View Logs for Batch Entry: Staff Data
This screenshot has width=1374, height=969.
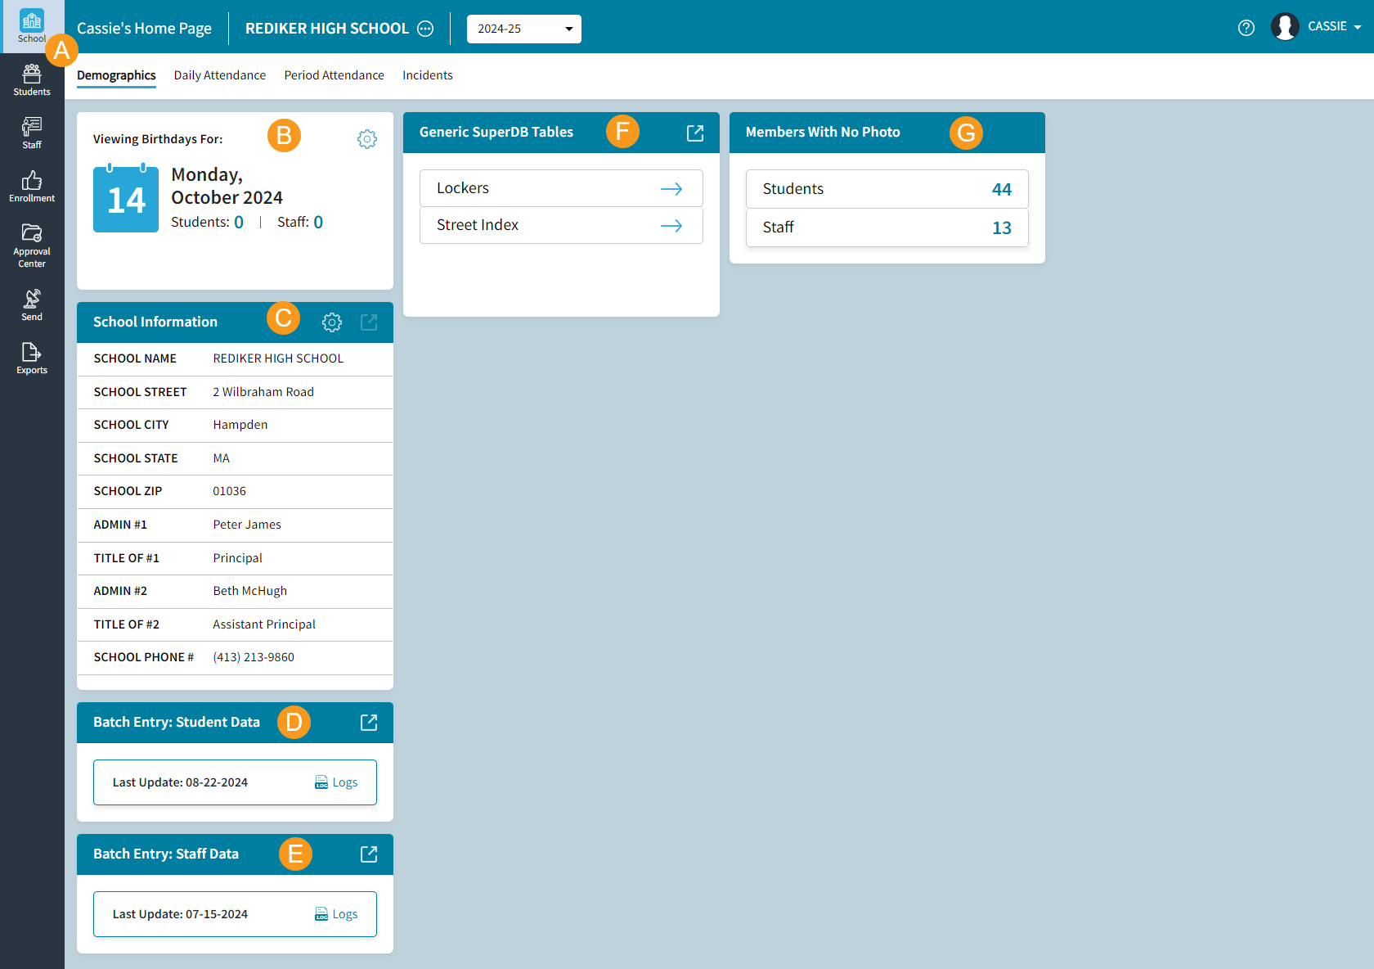(336, 913)
